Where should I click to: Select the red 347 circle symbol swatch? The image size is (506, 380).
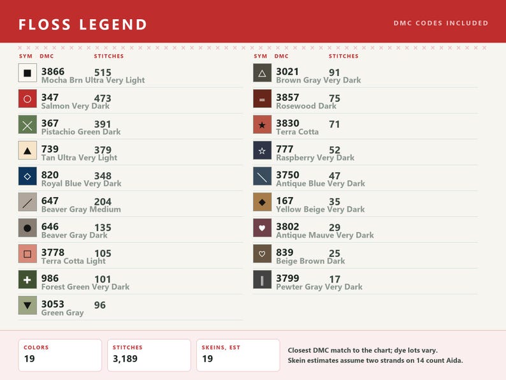pos(27,99)
